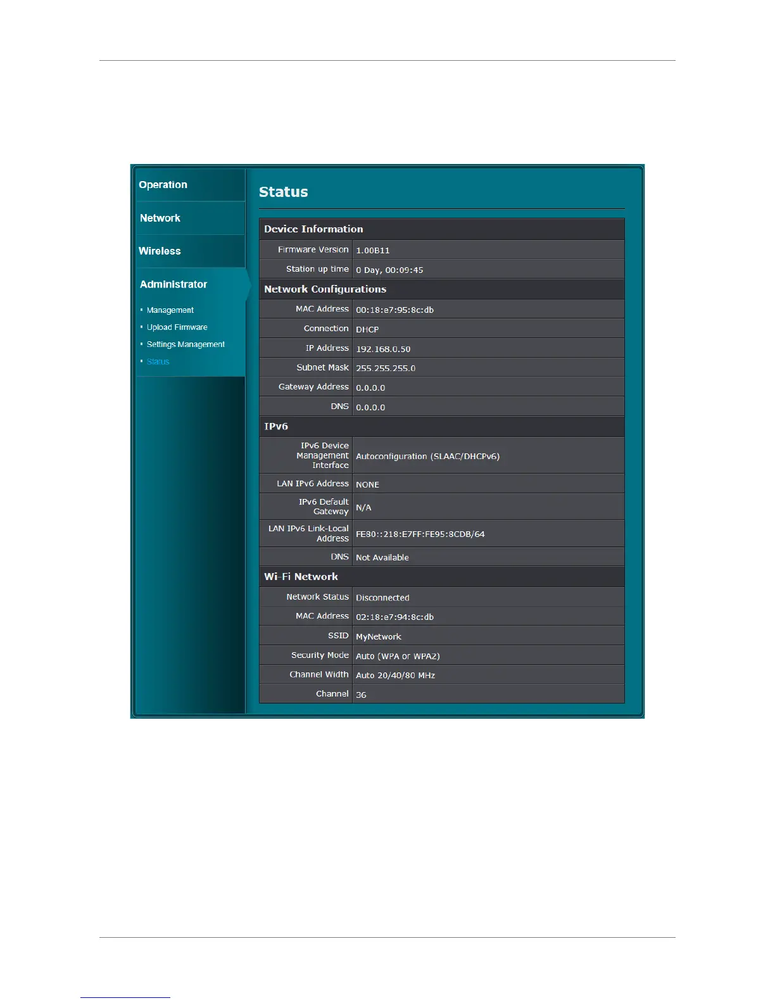Select Wi-Fi MAC address 02:18:e7:94:8c:db
Screen dimensions: 775x1003
pyautogui.click(x=394, y=617)
